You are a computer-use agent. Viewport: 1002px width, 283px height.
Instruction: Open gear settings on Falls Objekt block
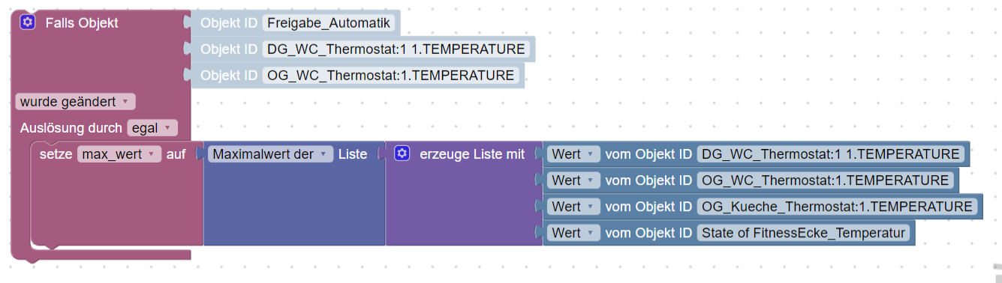(28, 22)
